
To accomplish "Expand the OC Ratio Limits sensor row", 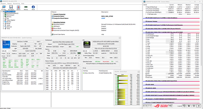I will click(x=146, y=14).
